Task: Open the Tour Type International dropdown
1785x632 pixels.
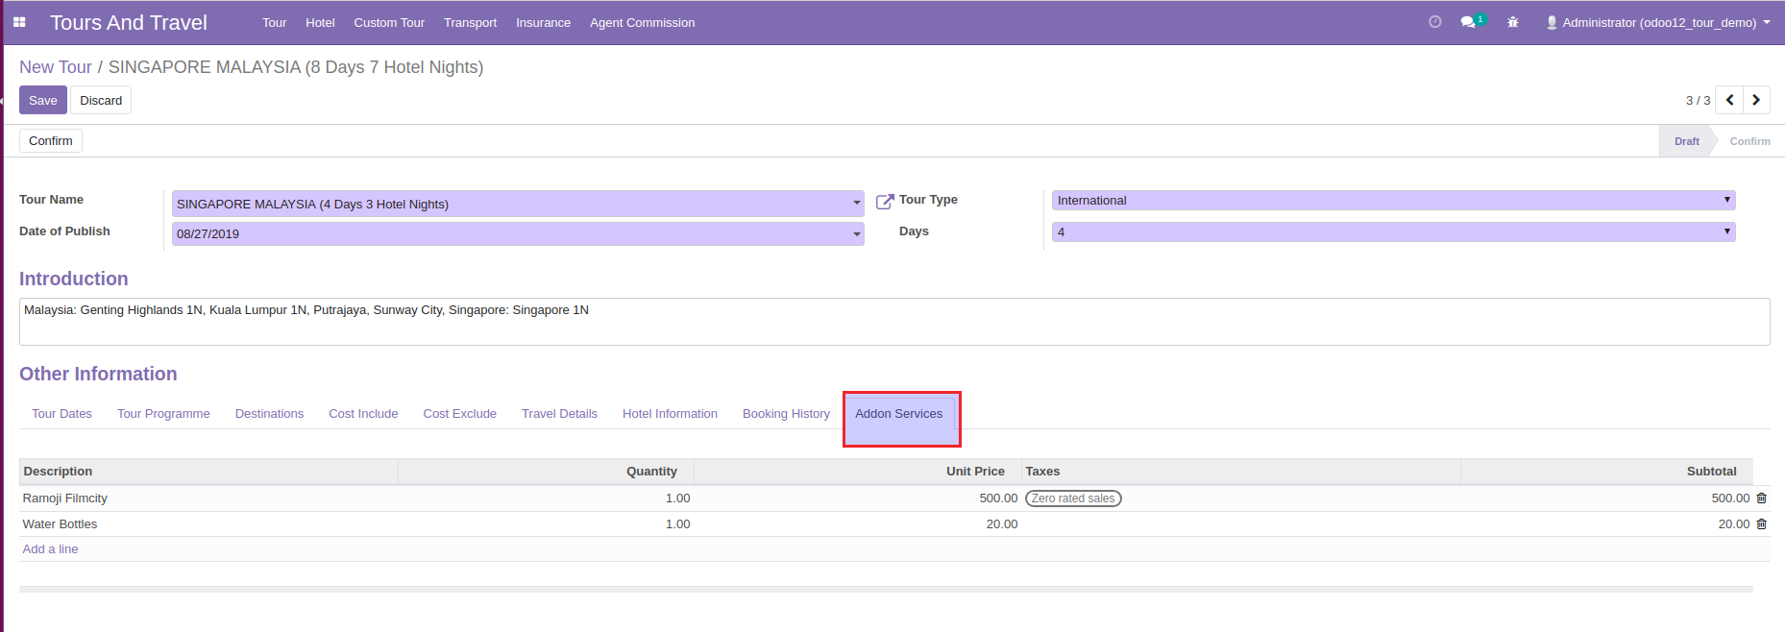Action: (x=1393, y=200)
